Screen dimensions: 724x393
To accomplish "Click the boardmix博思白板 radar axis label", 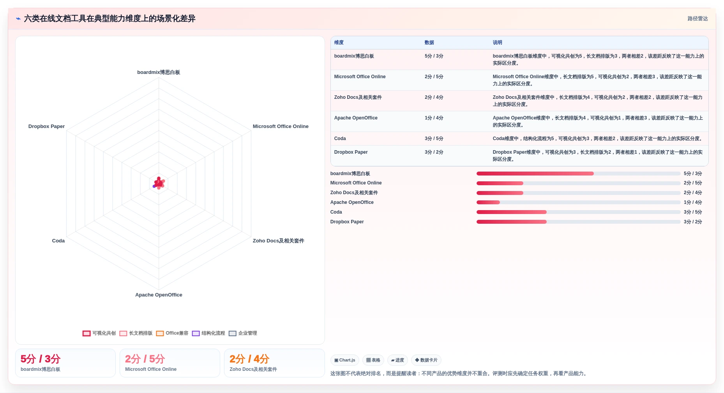I will [159, 72].
